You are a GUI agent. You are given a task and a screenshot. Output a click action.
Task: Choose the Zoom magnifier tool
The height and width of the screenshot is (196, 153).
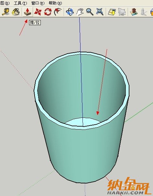tap(90, 12)
